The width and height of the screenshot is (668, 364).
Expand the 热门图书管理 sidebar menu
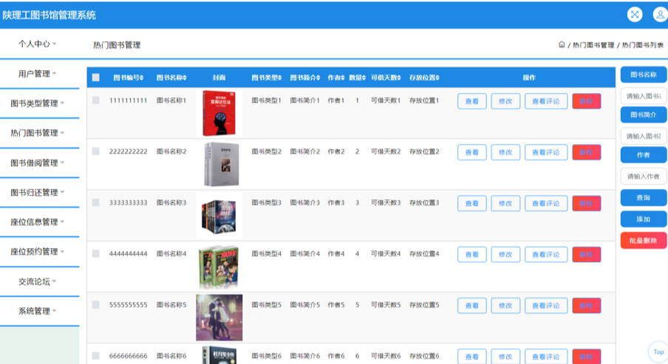point(38,133)
